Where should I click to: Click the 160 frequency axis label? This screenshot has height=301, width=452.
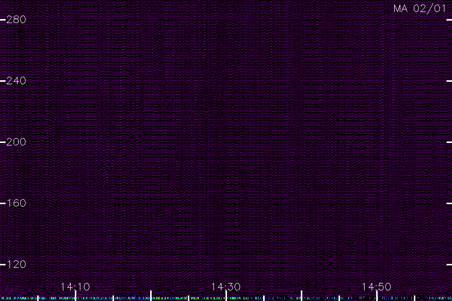pos(16,203)
